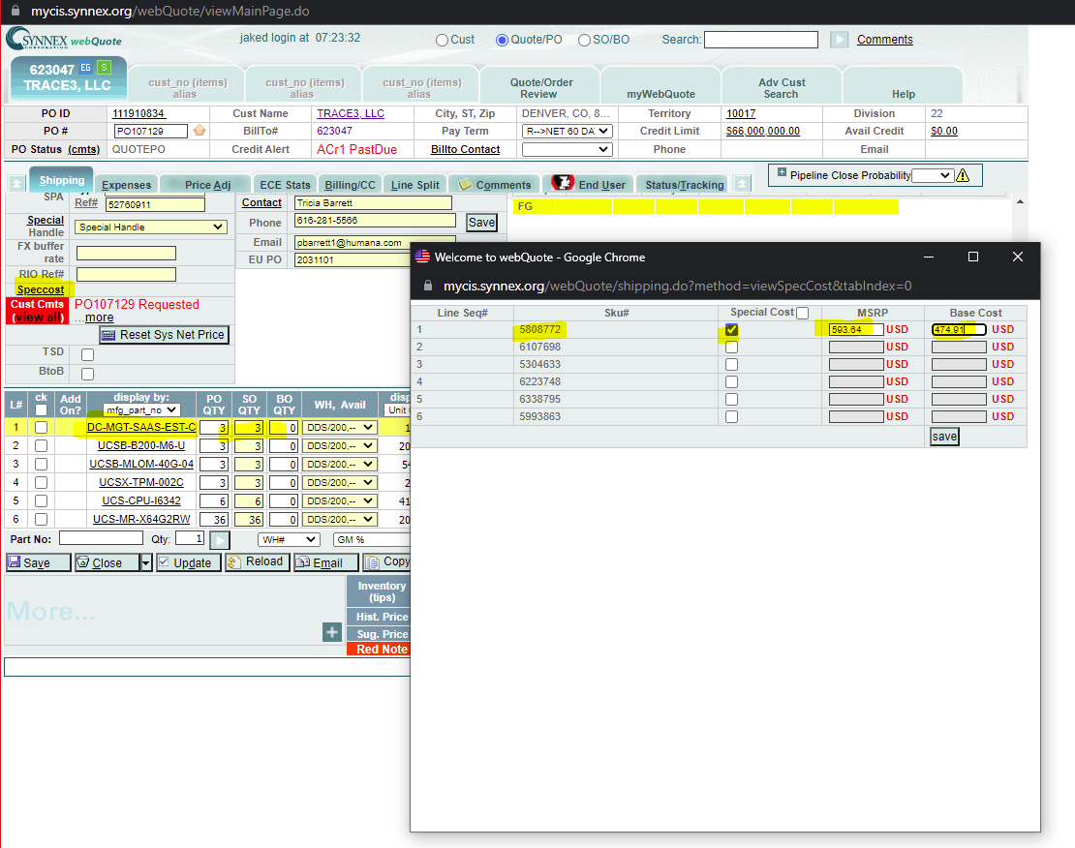The height and width of the screenshot is (848, 1075).
Task: Click the EG badge by 623047
Action: (x=85, y=67)
